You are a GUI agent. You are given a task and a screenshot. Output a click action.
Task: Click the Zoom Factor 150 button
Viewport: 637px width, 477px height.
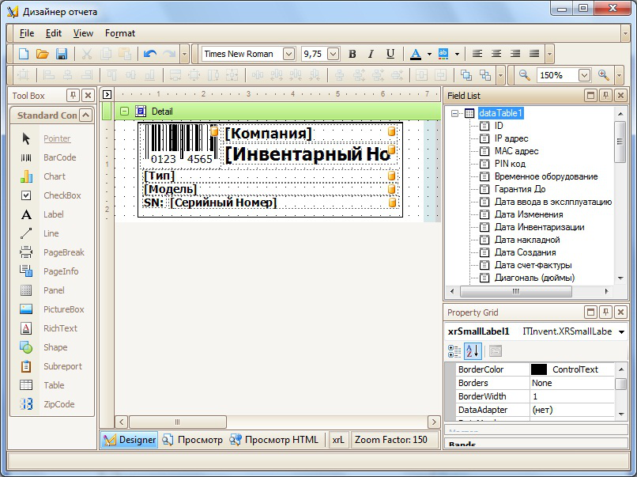(391, 440)
